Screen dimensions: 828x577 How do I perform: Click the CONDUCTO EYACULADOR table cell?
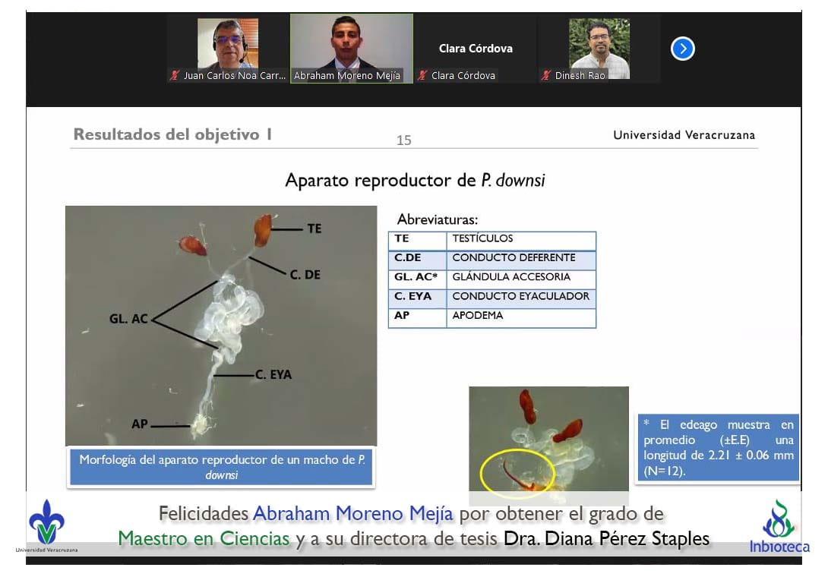pos(520,297)
